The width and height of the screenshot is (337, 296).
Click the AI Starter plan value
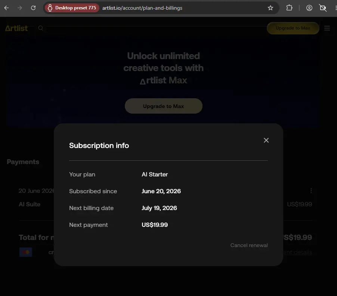[155, 174]
